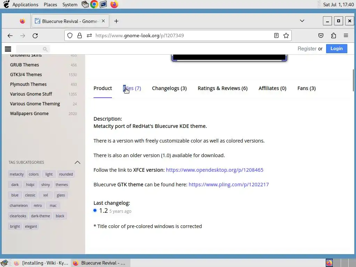Click the forward navigation arrow
Viewport: 356px width, 267px height.
[23, 36]
